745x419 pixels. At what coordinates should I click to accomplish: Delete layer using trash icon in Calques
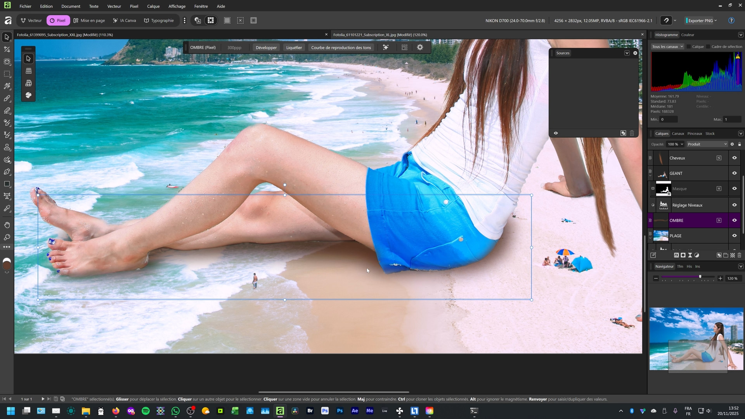tap(739, 255)
